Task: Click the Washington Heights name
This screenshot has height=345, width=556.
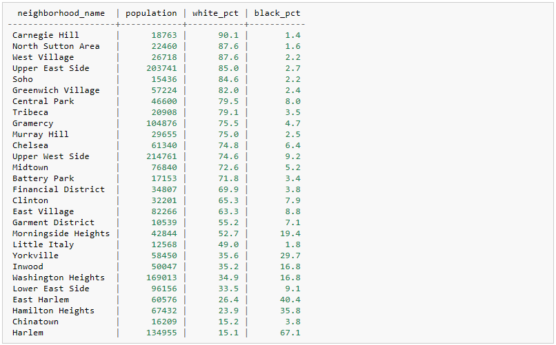Action: pyautogui.click(x=59, y=278)
